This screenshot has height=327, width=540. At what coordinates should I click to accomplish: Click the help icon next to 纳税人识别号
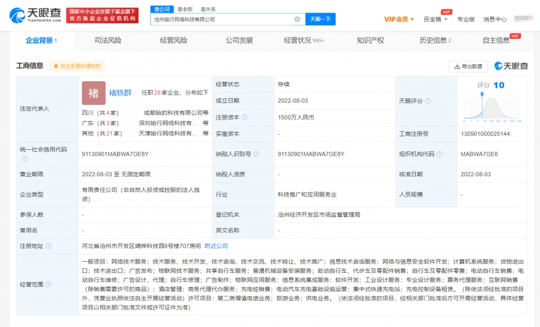point(256,154)
